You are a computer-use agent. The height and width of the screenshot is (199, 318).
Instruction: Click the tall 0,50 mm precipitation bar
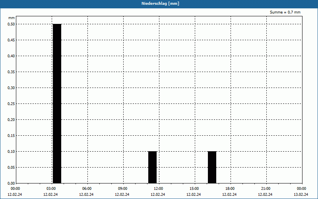point(57,103)
